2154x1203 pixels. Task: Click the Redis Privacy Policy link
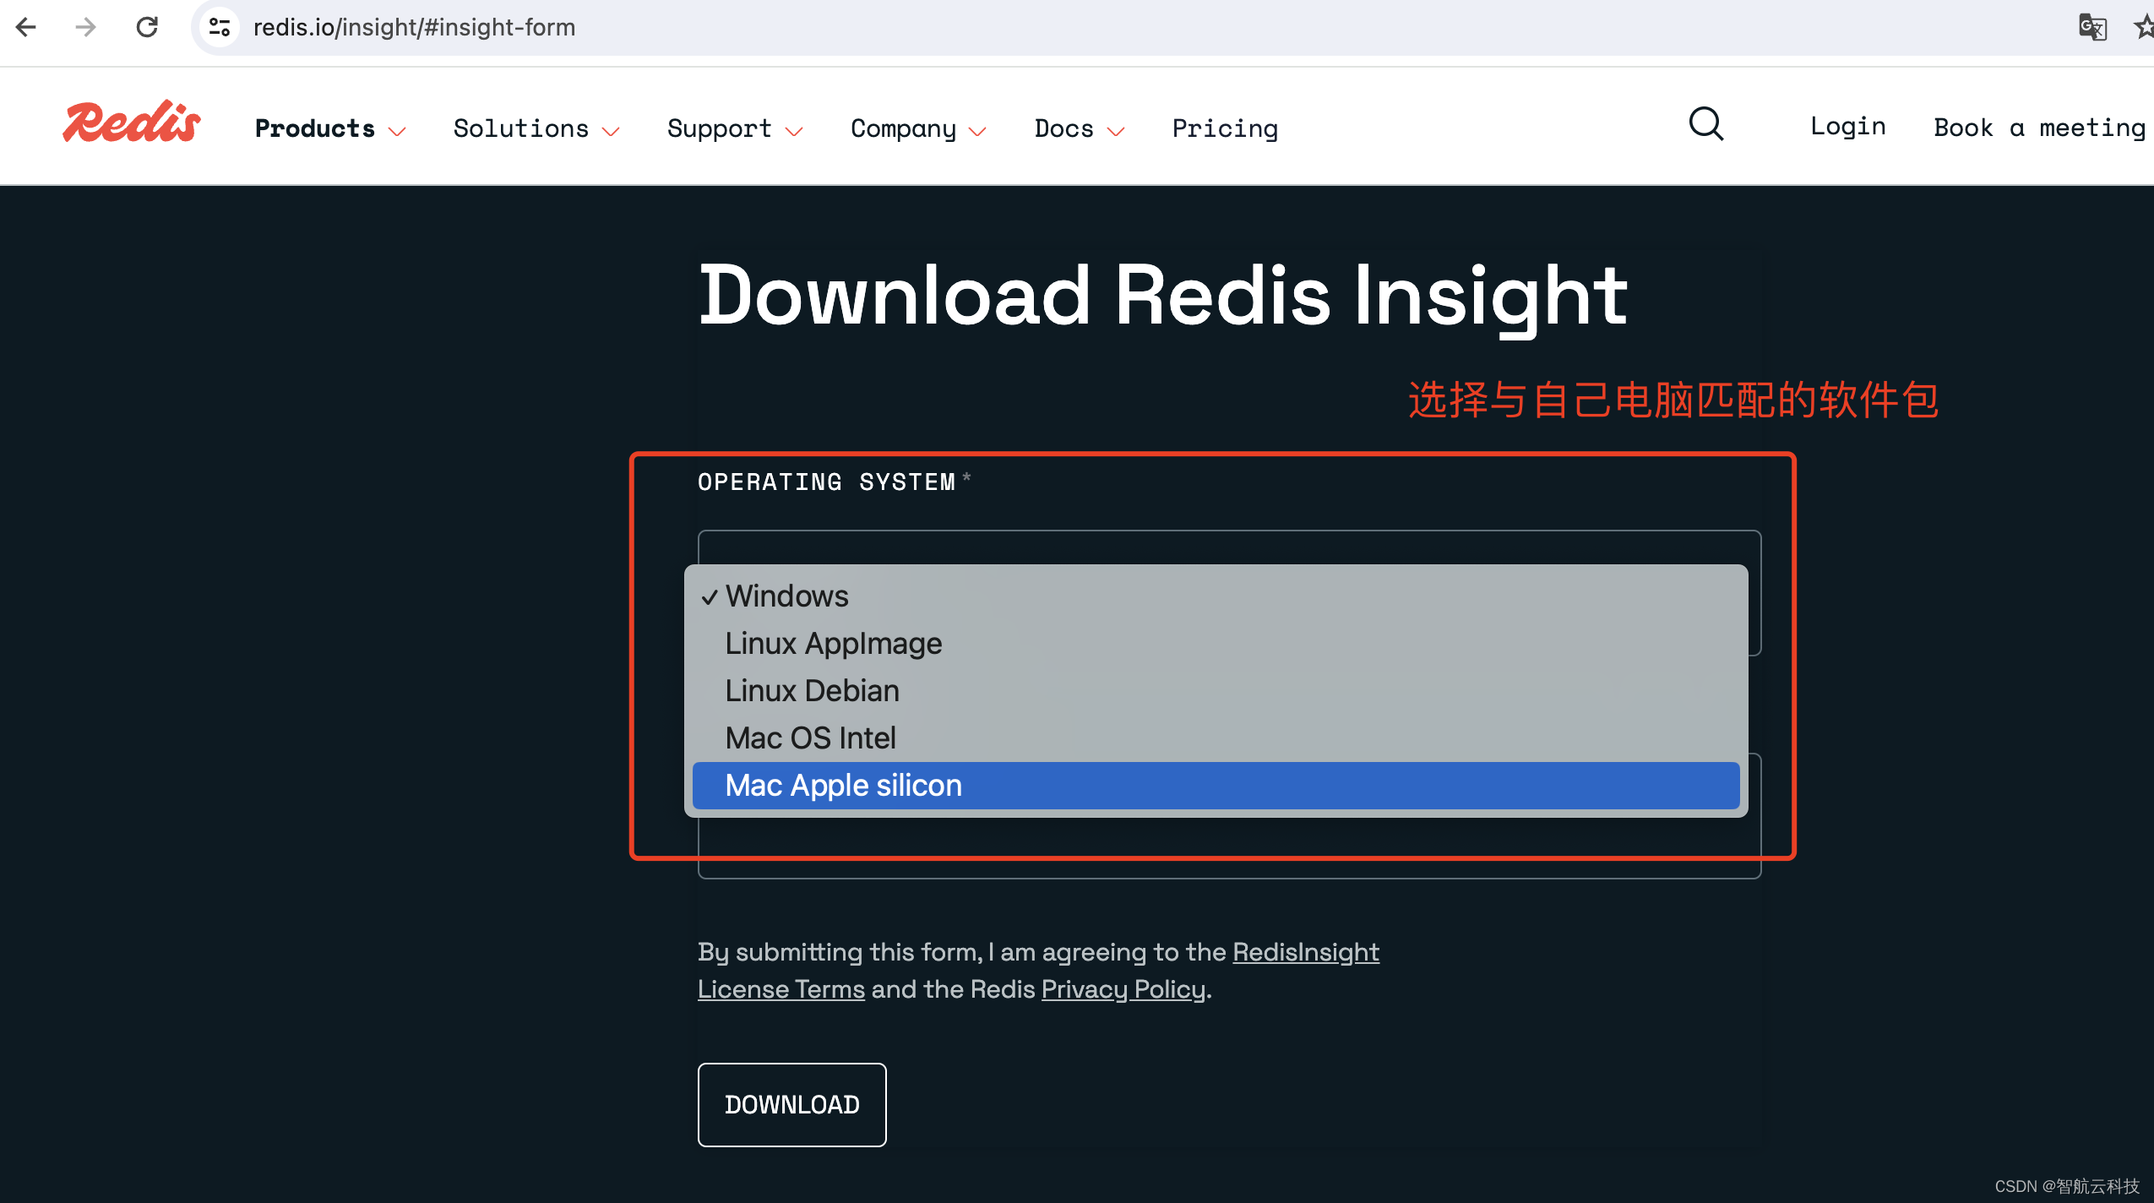1123,990
